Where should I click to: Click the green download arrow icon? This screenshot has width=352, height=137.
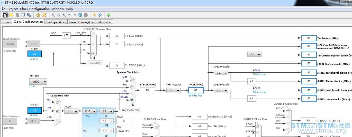click(109, 15)
